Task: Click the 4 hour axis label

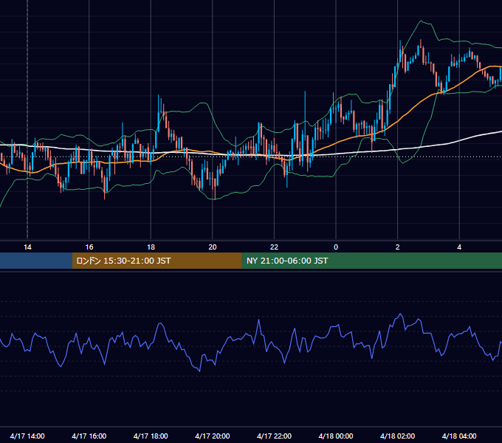Action: pos(459,247)
